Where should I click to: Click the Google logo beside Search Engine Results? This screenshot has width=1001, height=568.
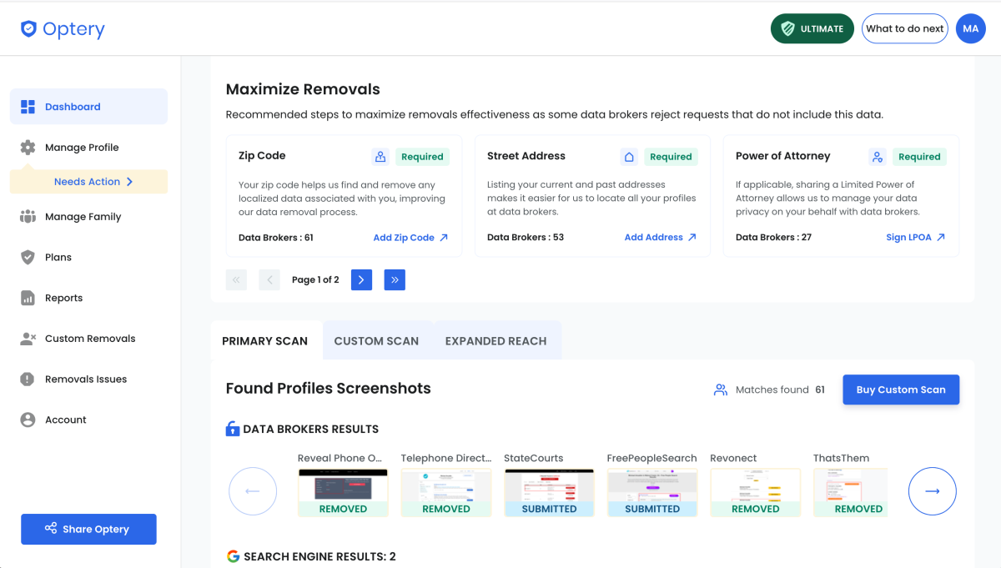coord(233,556)
